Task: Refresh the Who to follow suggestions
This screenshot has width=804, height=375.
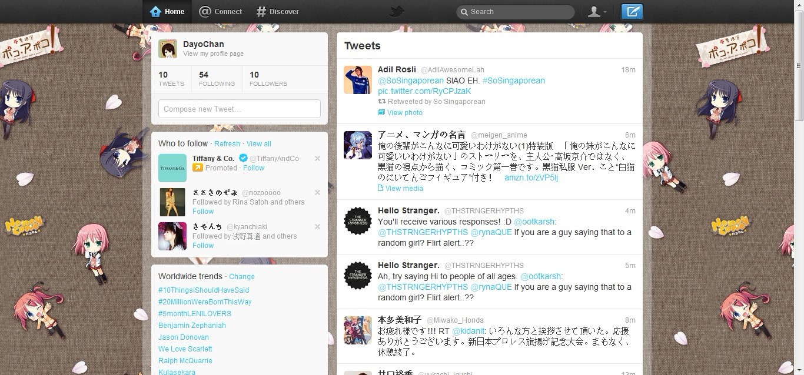Action: coord(227,143)
